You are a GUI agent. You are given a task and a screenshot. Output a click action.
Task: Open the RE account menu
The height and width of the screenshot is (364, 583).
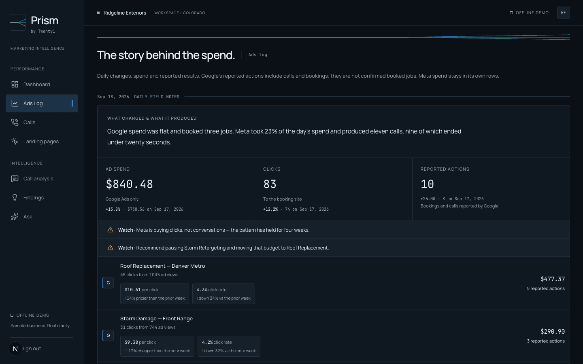click(563, 13)
